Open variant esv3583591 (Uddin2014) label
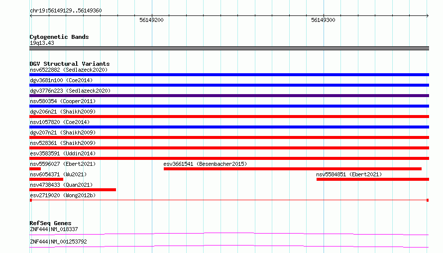 tap(63, 153)
